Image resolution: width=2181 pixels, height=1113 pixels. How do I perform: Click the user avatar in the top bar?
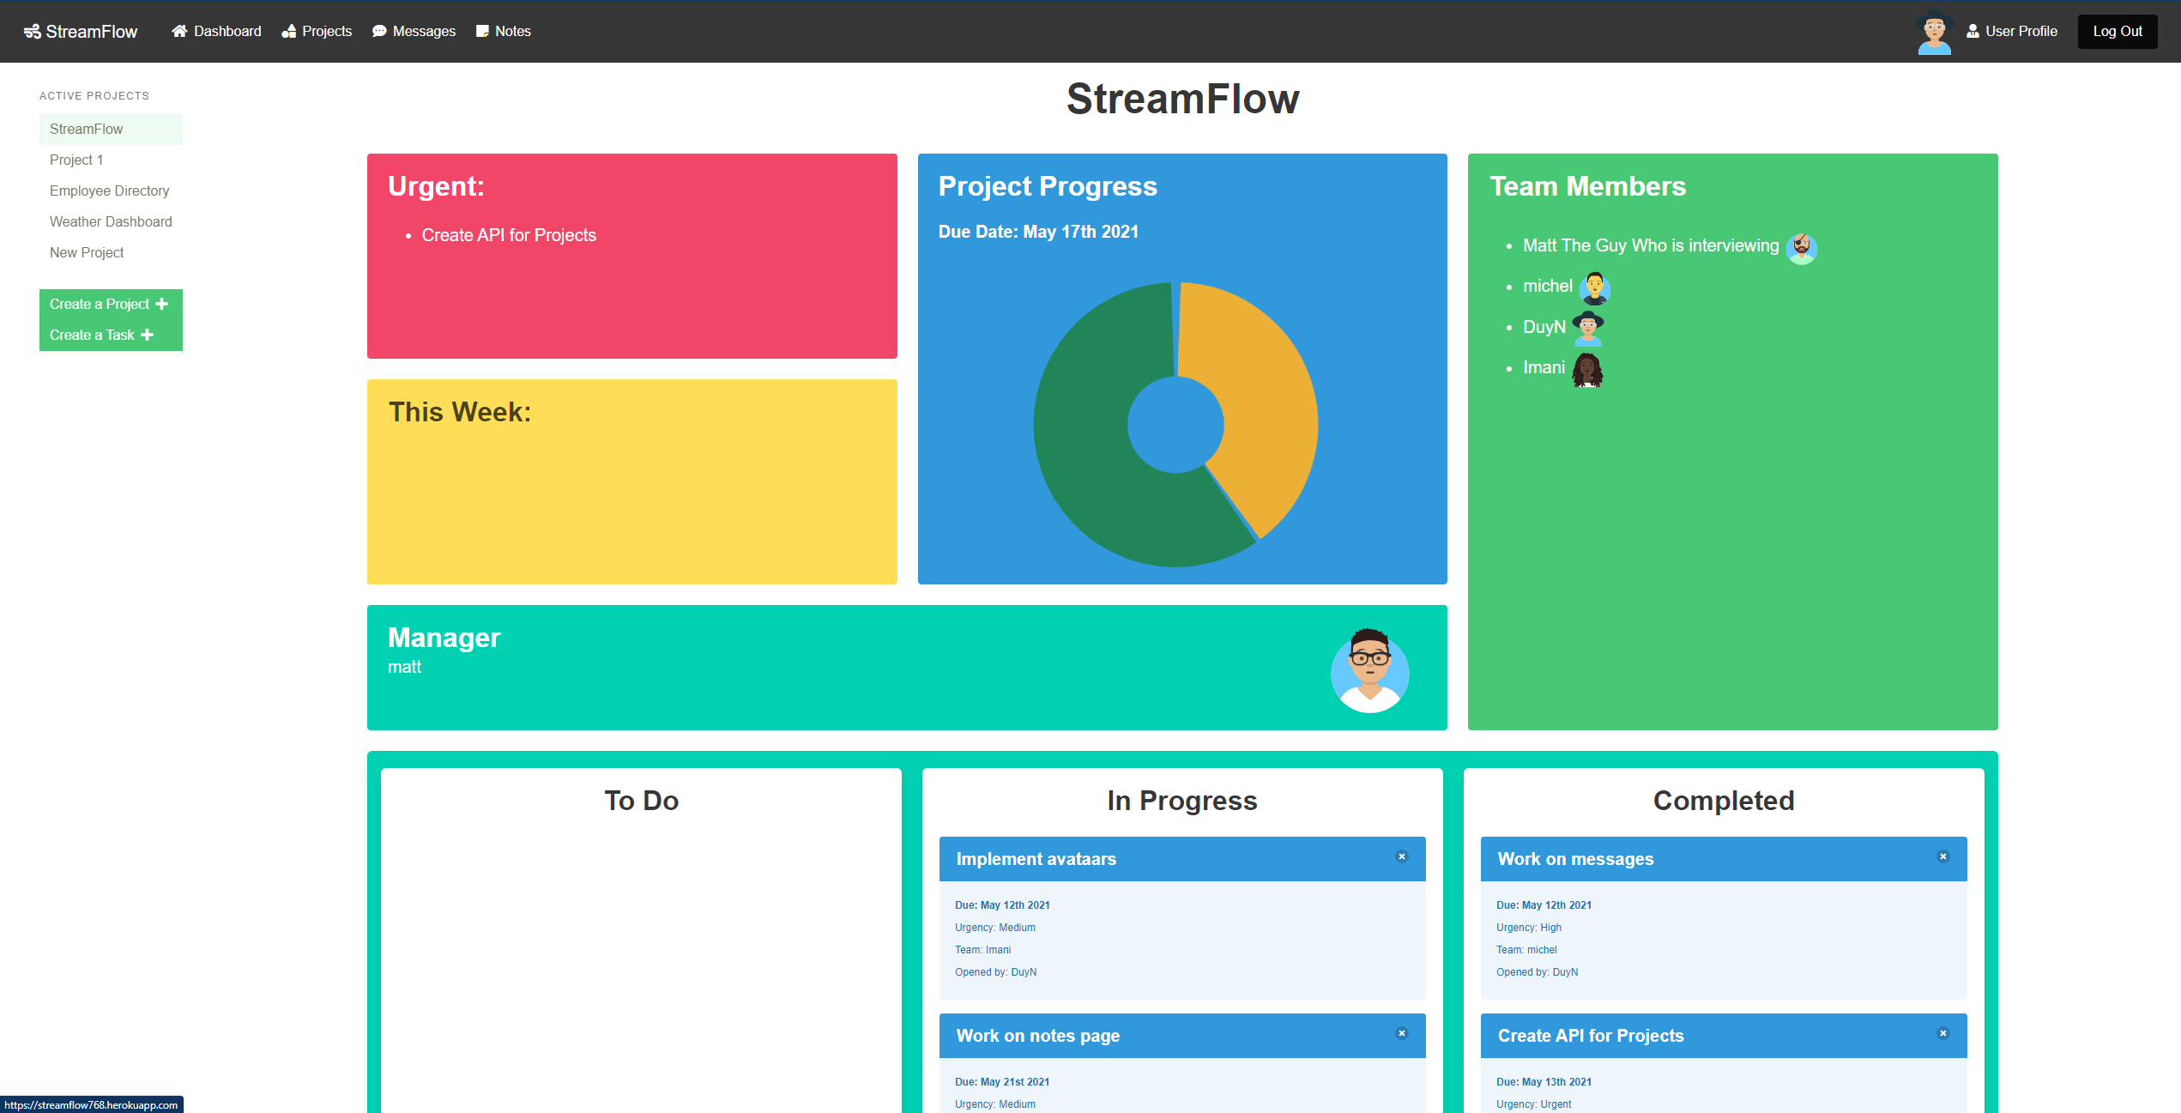[1934, 34]
